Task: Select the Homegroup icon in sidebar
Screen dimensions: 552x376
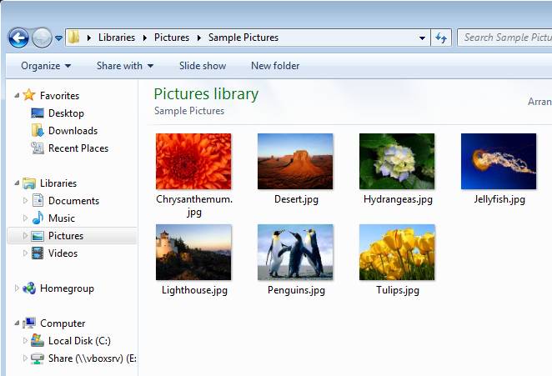Action: (x=29, y=288)
